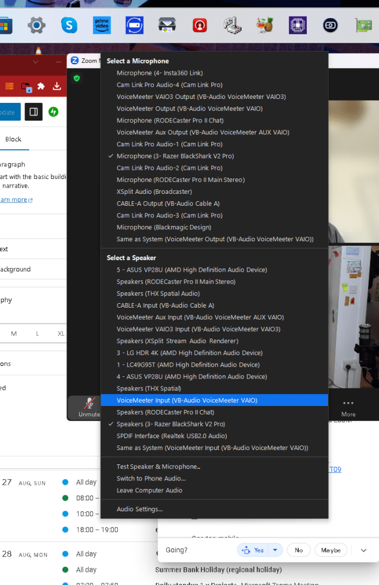Collapse the chevron in the red browser title bar
The image size is (379, 585).
tap(36, 62)
